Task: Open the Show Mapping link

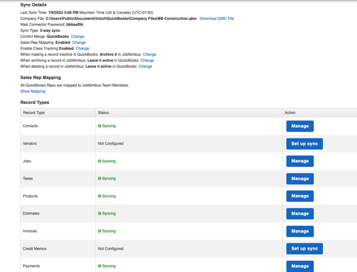Action: tap(33, 92)
